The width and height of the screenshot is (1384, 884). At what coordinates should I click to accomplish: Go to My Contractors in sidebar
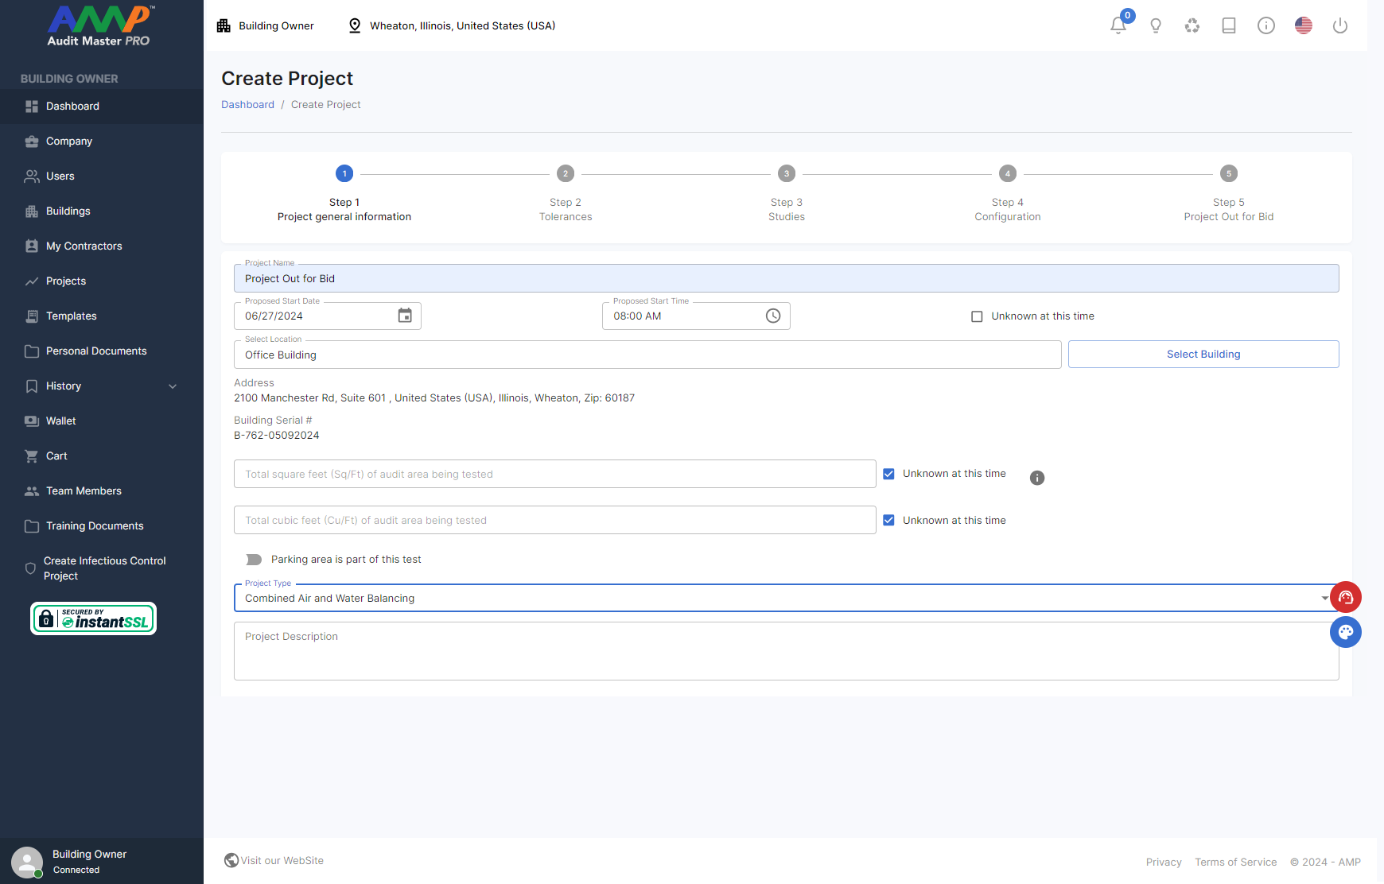point(84,246)
